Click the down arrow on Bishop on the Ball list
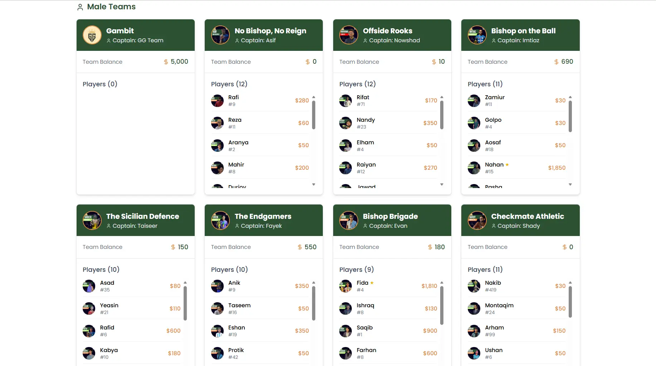 (x=570, y=184)
